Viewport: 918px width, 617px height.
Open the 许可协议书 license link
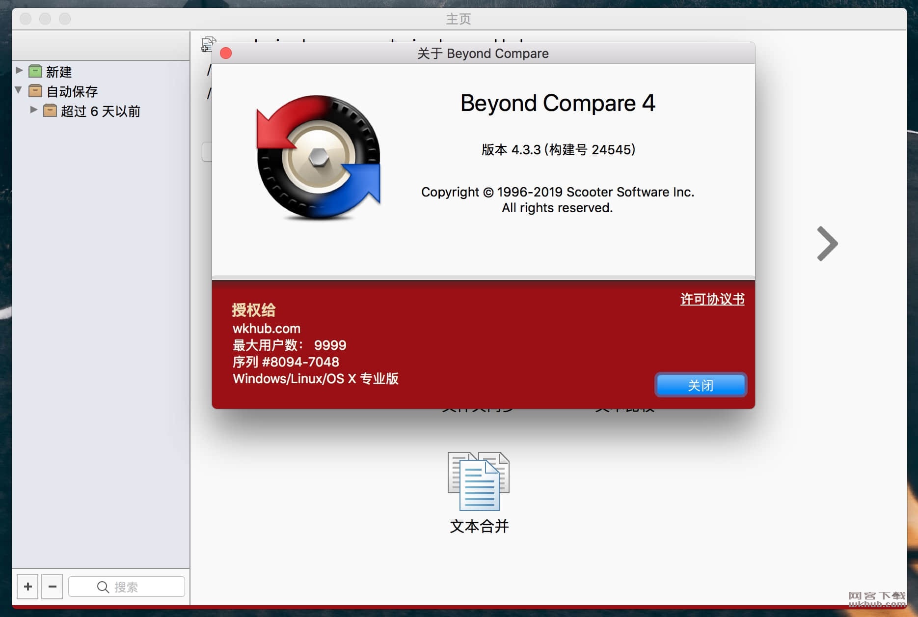tap(712, 299)
